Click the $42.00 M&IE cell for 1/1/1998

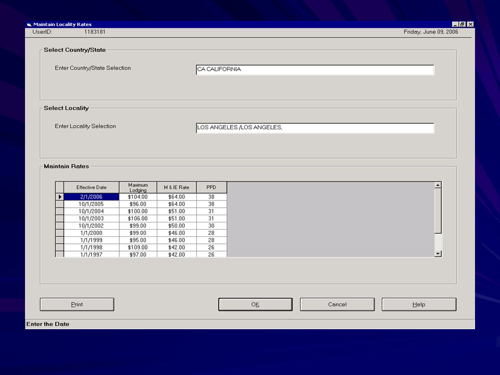tap(177, 247)
